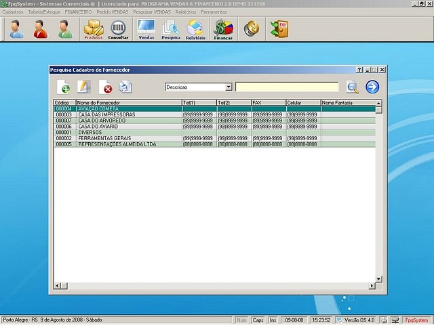434x325 pixels.
Task: Sort by Nome do Fornecedor column header
Action: click(x=127, y=102)
